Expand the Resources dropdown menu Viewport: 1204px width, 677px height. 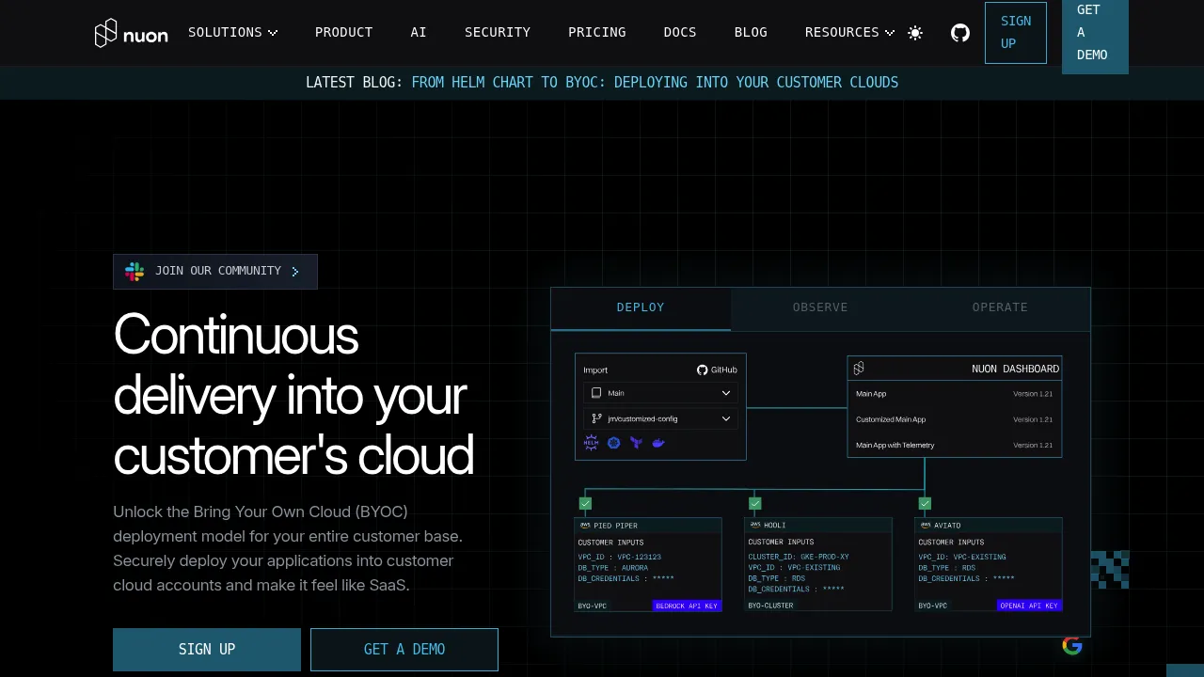pos(849,32)
